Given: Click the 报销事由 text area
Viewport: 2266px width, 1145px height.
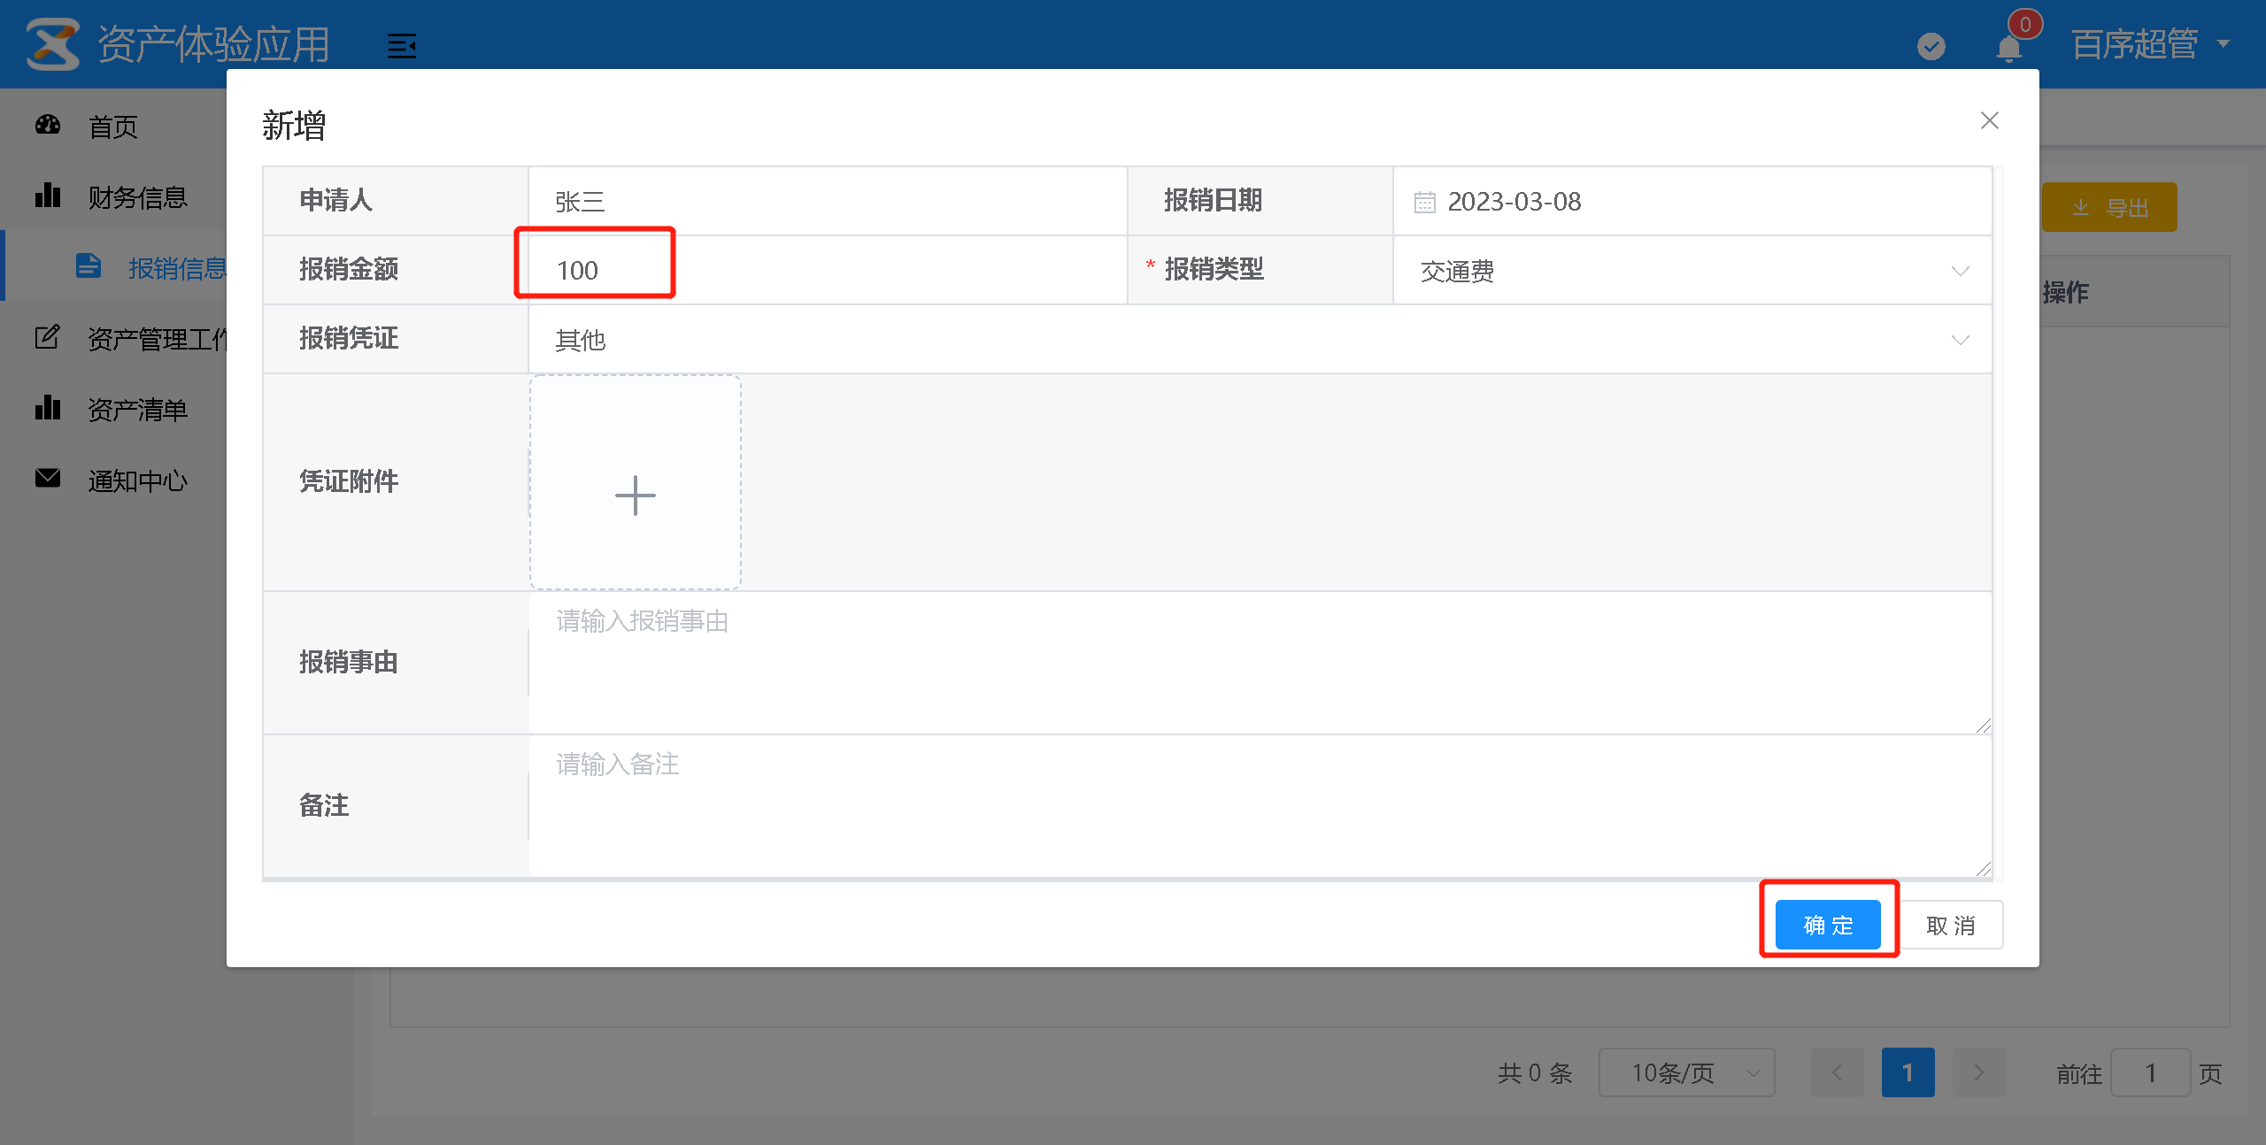Looking at the screenshot, I should 1260,662.
